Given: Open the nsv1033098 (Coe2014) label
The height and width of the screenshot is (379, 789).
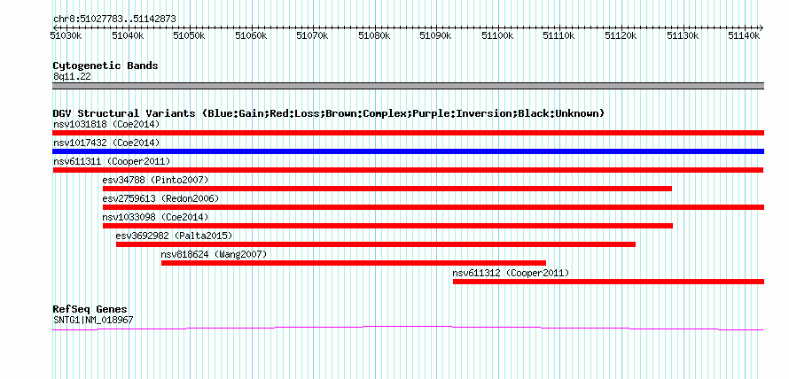Looking at the screenshot, I should [x=155, y=217].
